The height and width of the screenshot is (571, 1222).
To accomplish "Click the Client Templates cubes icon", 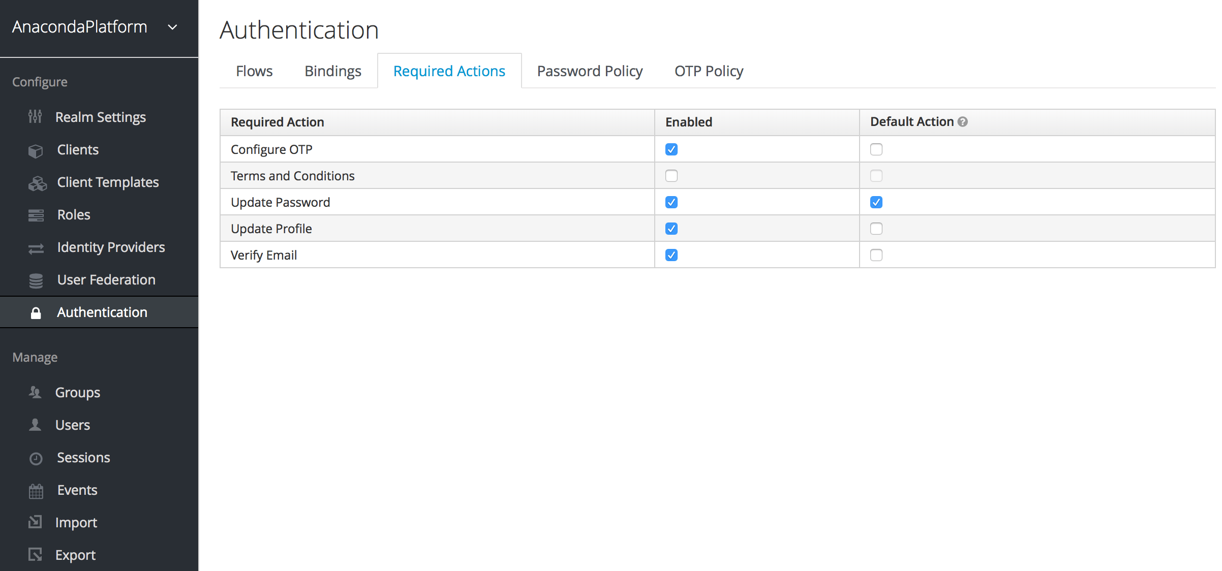I will (x=37, y=183).
